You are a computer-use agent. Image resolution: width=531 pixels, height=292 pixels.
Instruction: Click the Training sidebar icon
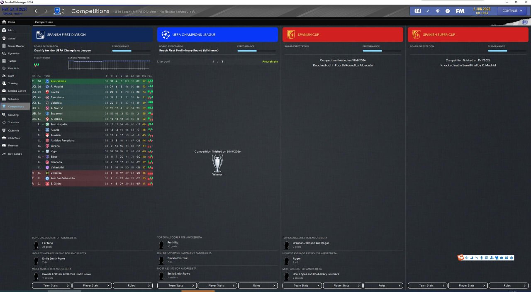[x=4, y=83]
